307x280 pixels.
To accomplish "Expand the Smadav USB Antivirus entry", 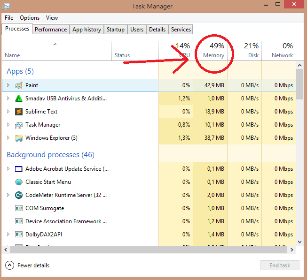I will [x=8, y=98].
